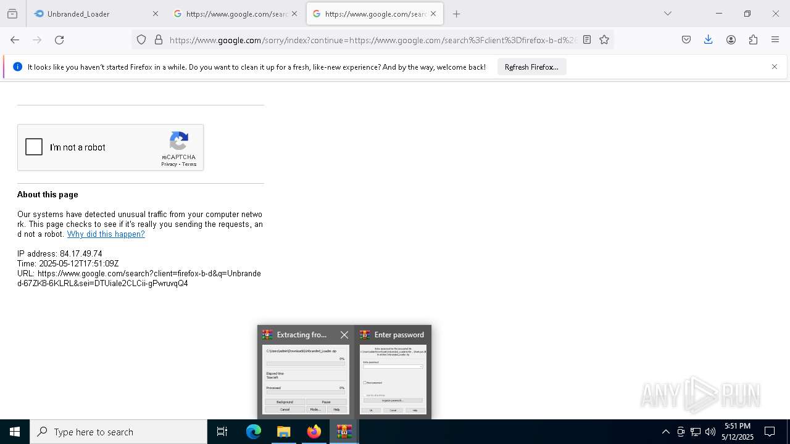Screen dimensions: 790x444
Task: Save page to Pocket
Action: [686, 39]
